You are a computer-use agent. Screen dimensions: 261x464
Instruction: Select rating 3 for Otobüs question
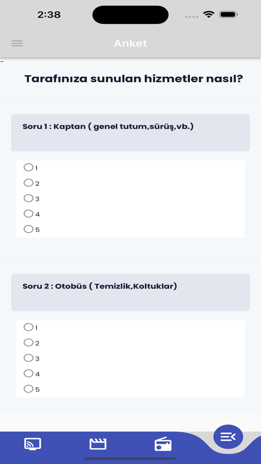[28, 358]
